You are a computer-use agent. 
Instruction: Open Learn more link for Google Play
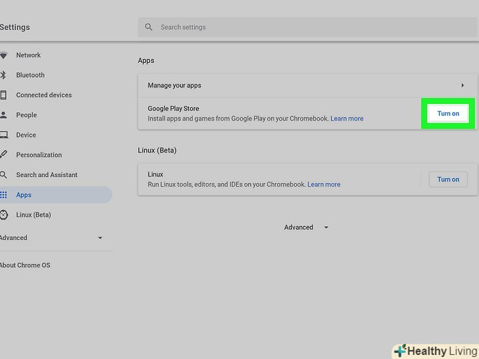pyautogui.click(x=347, y=119)
